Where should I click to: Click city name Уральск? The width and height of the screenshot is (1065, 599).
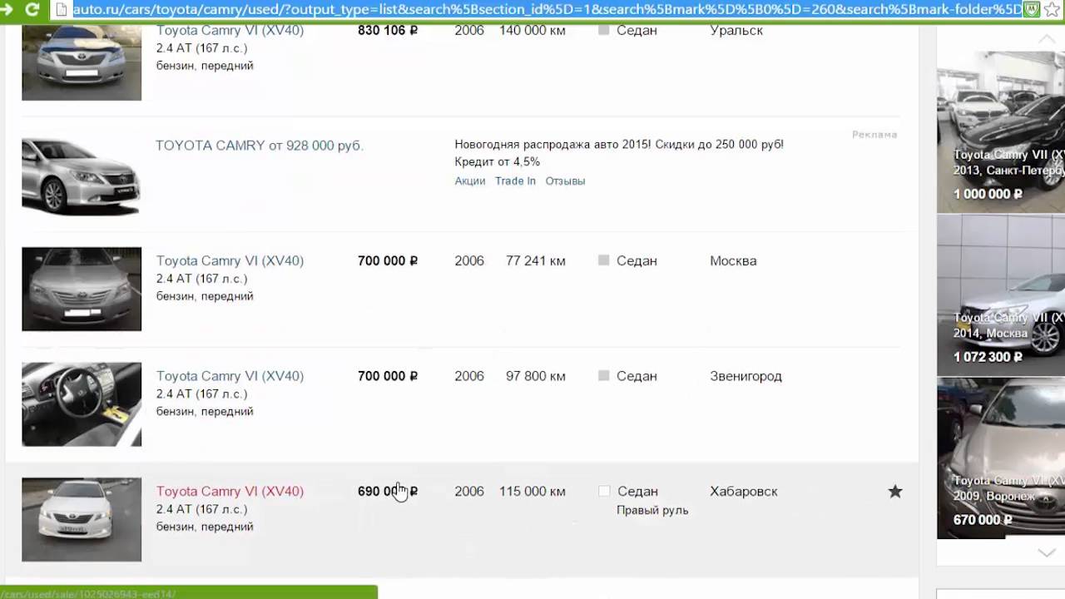pyautogui.click(x=736, y=30)
